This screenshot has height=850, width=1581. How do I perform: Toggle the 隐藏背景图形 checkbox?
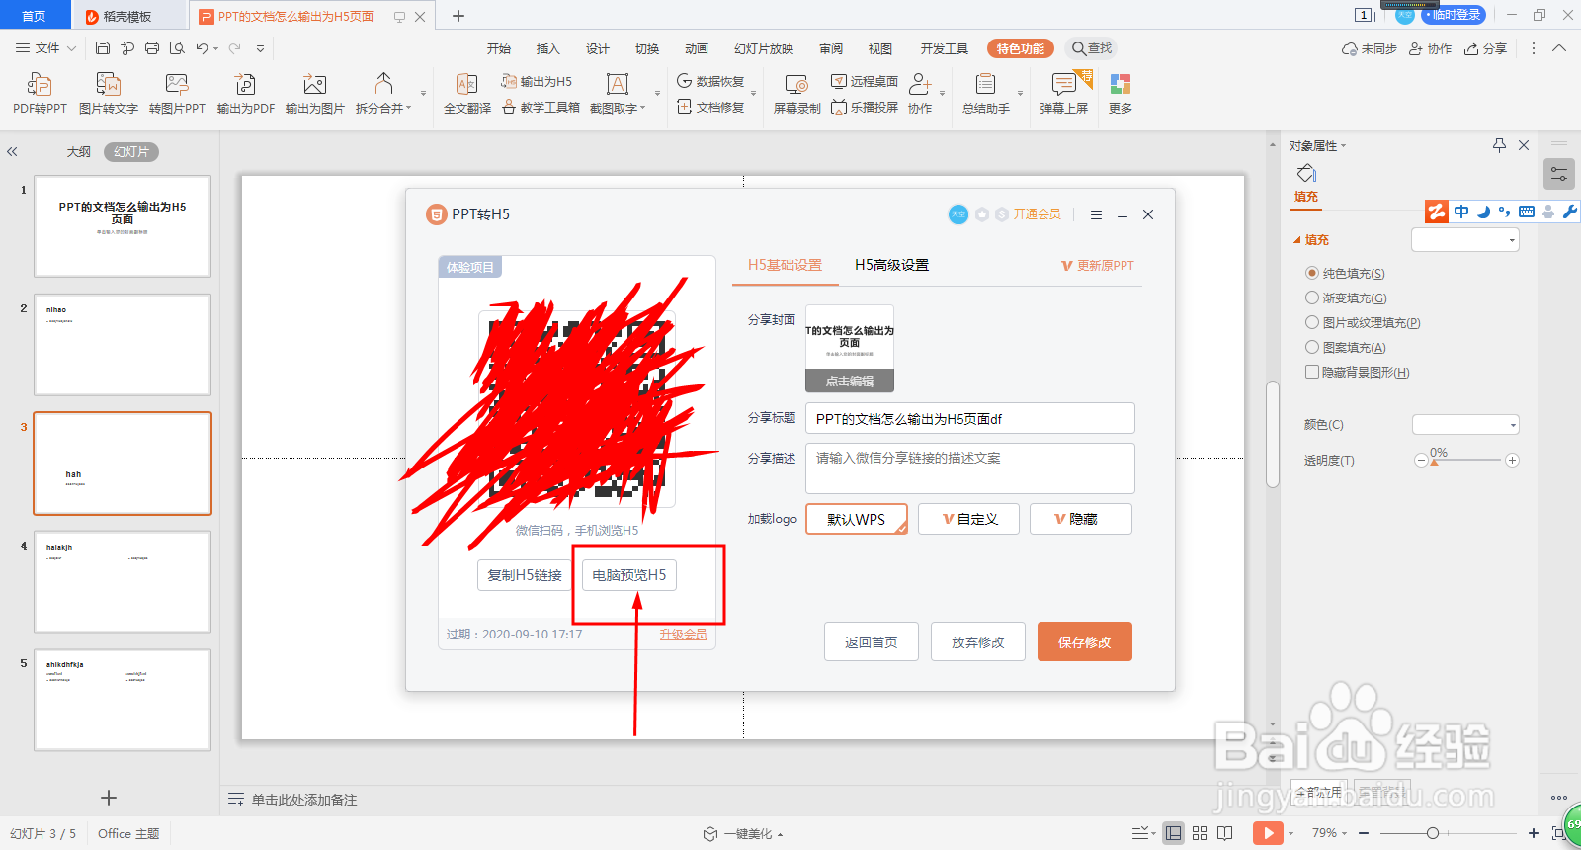pyautogui.click(x=1312, y=372)
